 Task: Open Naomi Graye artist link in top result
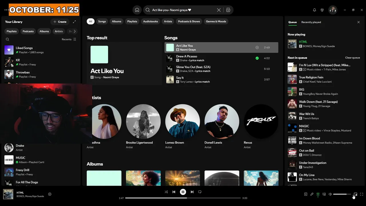point(111,77)
